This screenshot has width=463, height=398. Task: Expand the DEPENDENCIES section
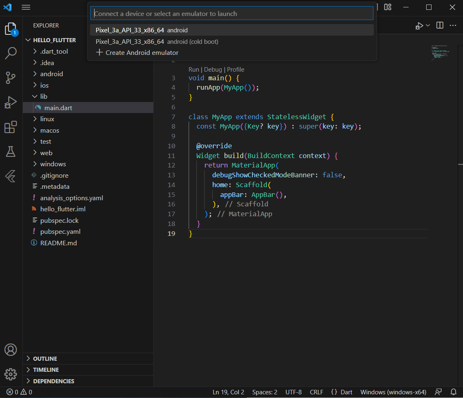point(88,381)
